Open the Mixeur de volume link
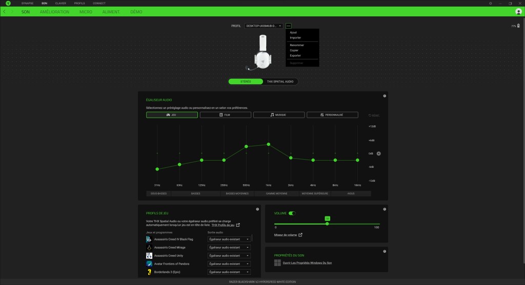 pyautogui.click(x=286, y=235)
